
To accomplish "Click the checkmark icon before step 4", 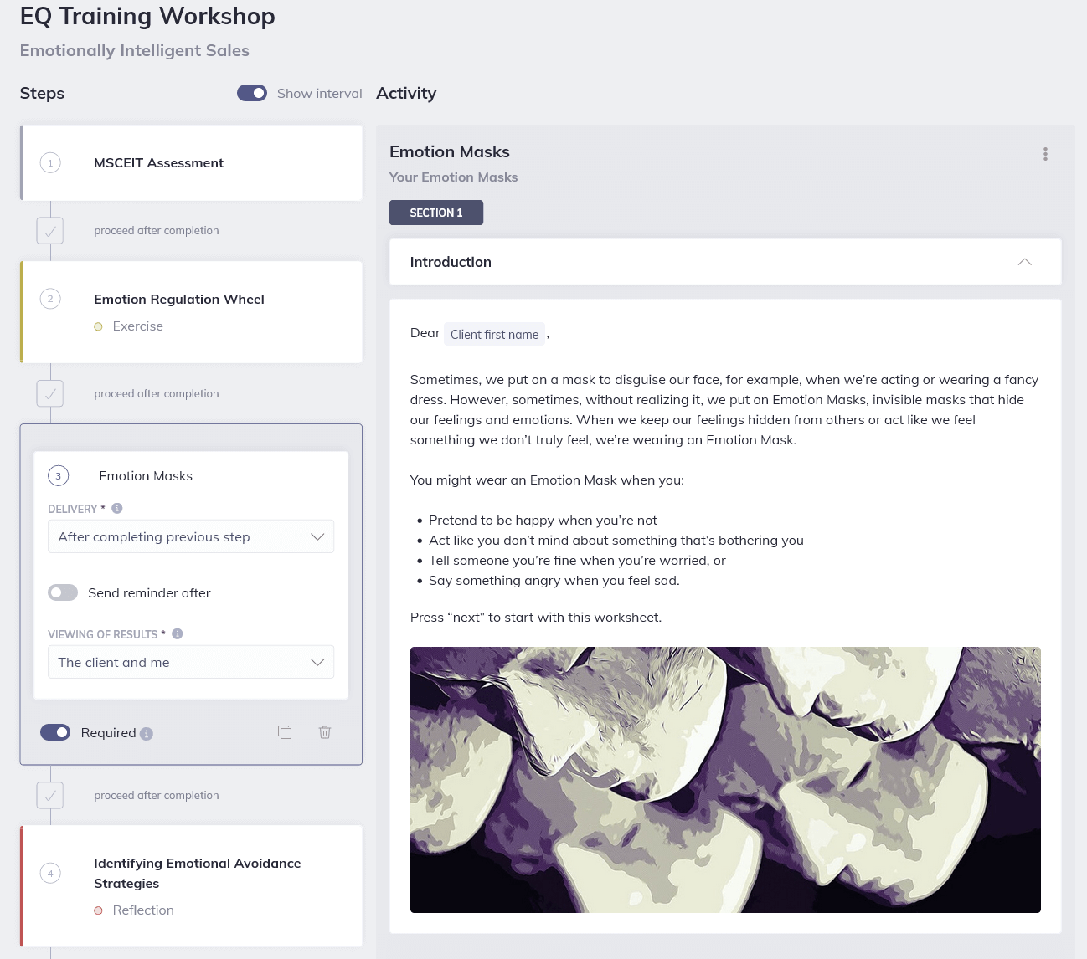I will pyautogui.click(x=49, y=795).
